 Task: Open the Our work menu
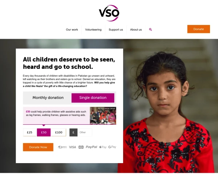pos(72,30)
